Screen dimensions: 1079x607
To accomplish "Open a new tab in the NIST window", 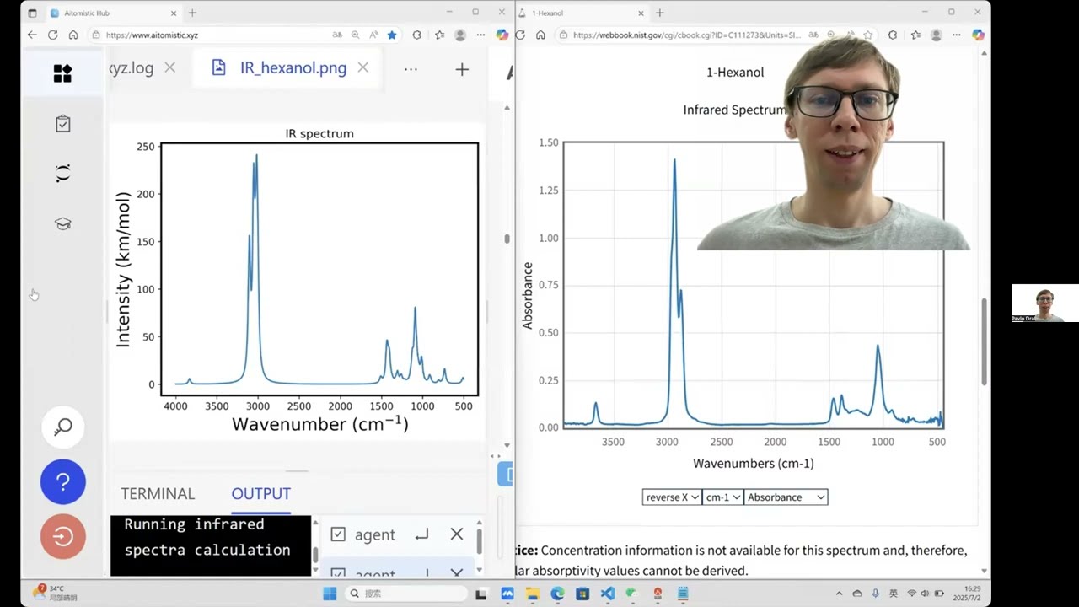I will pyautogui.click(x=659, y=13).
